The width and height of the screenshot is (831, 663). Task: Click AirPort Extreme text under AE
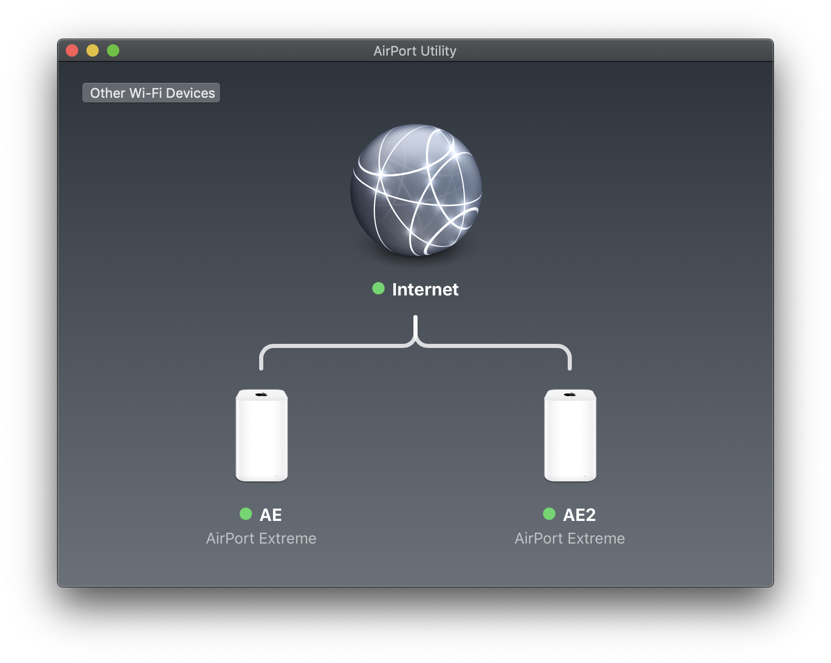click(x=261, y=538)
